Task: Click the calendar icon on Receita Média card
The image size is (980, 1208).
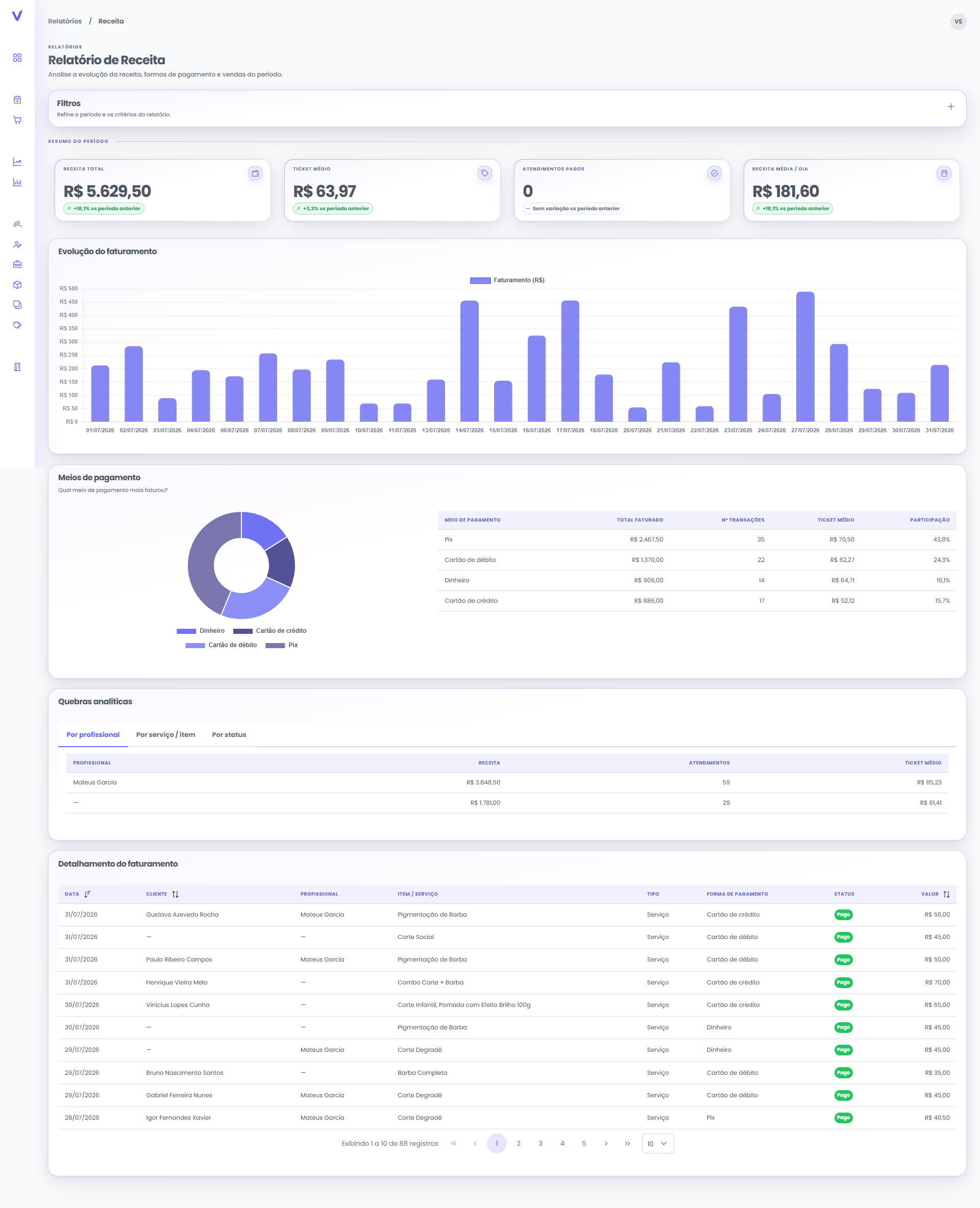Action: (x=944, y=174)
